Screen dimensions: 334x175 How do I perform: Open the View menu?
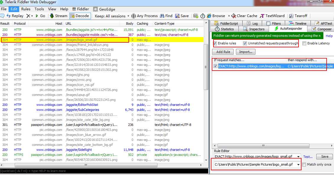[52, 9]
